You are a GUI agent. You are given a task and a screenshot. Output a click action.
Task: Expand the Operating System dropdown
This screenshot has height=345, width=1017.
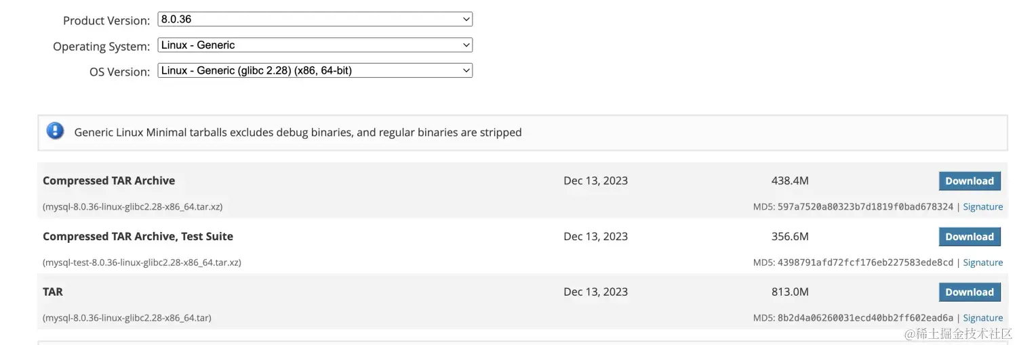click(x=315, y=45)
